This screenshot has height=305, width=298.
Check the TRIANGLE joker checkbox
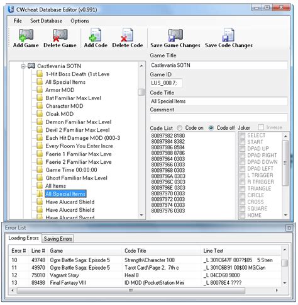pos(242,188)
